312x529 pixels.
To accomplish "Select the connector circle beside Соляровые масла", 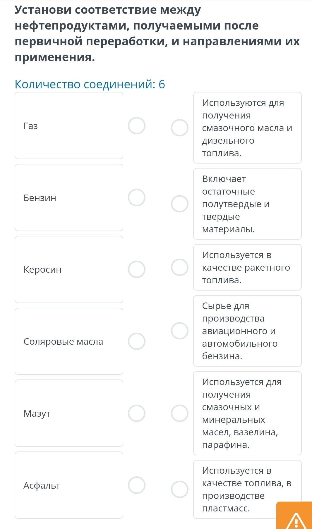I will point(137,341).
